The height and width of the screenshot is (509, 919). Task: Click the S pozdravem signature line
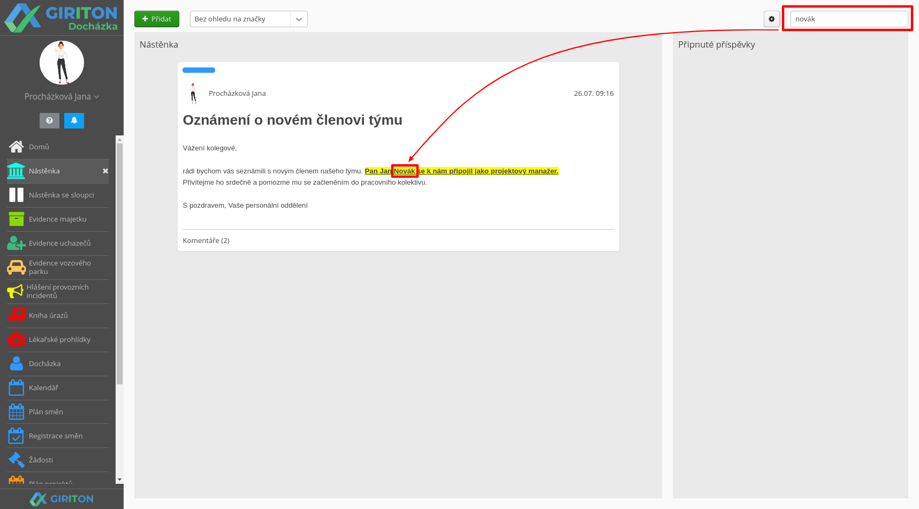(245, 205)
